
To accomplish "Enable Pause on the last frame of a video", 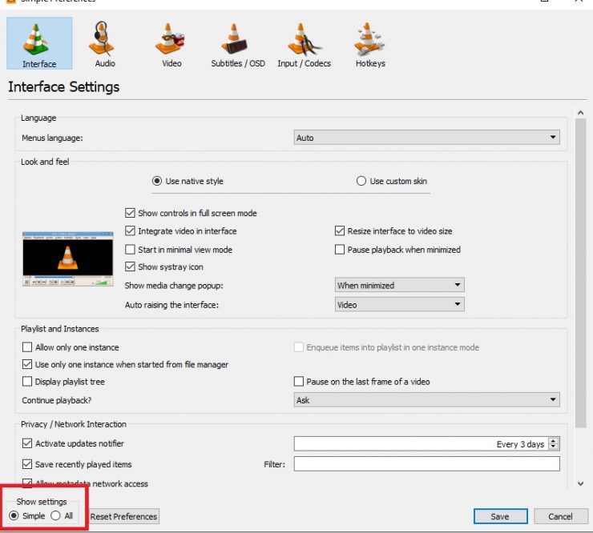I will (362, 382).
